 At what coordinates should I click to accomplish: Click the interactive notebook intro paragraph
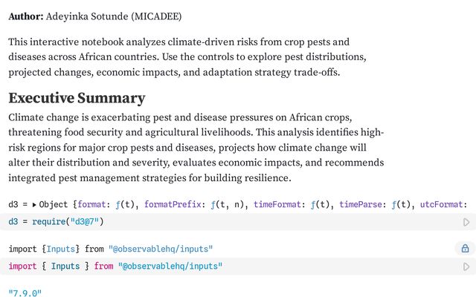pos(186,57)
